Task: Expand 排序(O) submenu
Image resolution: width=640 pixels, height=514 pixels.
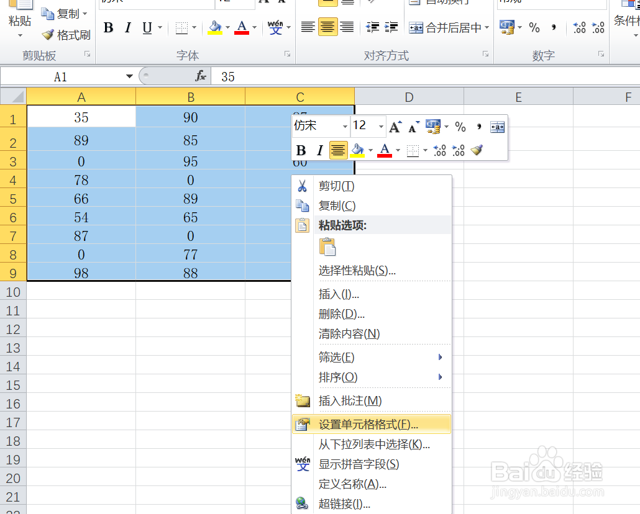Action: pos(372,377)
